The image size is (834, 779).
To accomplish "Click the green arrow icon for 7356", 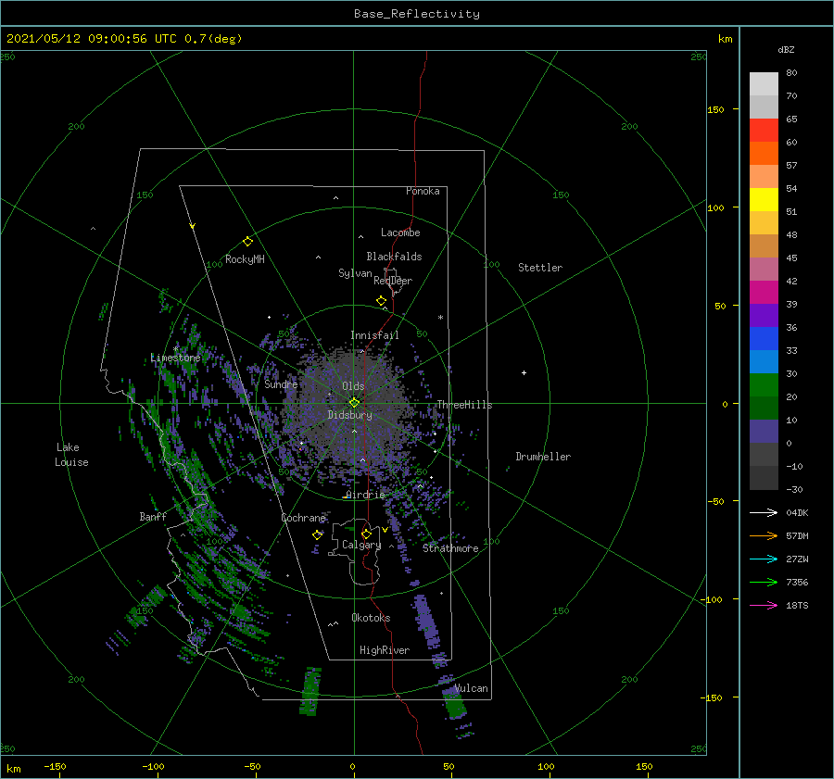I will coord(764,583).
